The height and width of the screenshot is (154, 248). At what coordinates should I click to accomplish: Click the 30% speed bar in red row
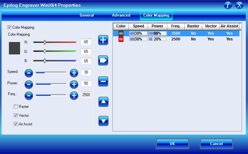coord(138,39)
